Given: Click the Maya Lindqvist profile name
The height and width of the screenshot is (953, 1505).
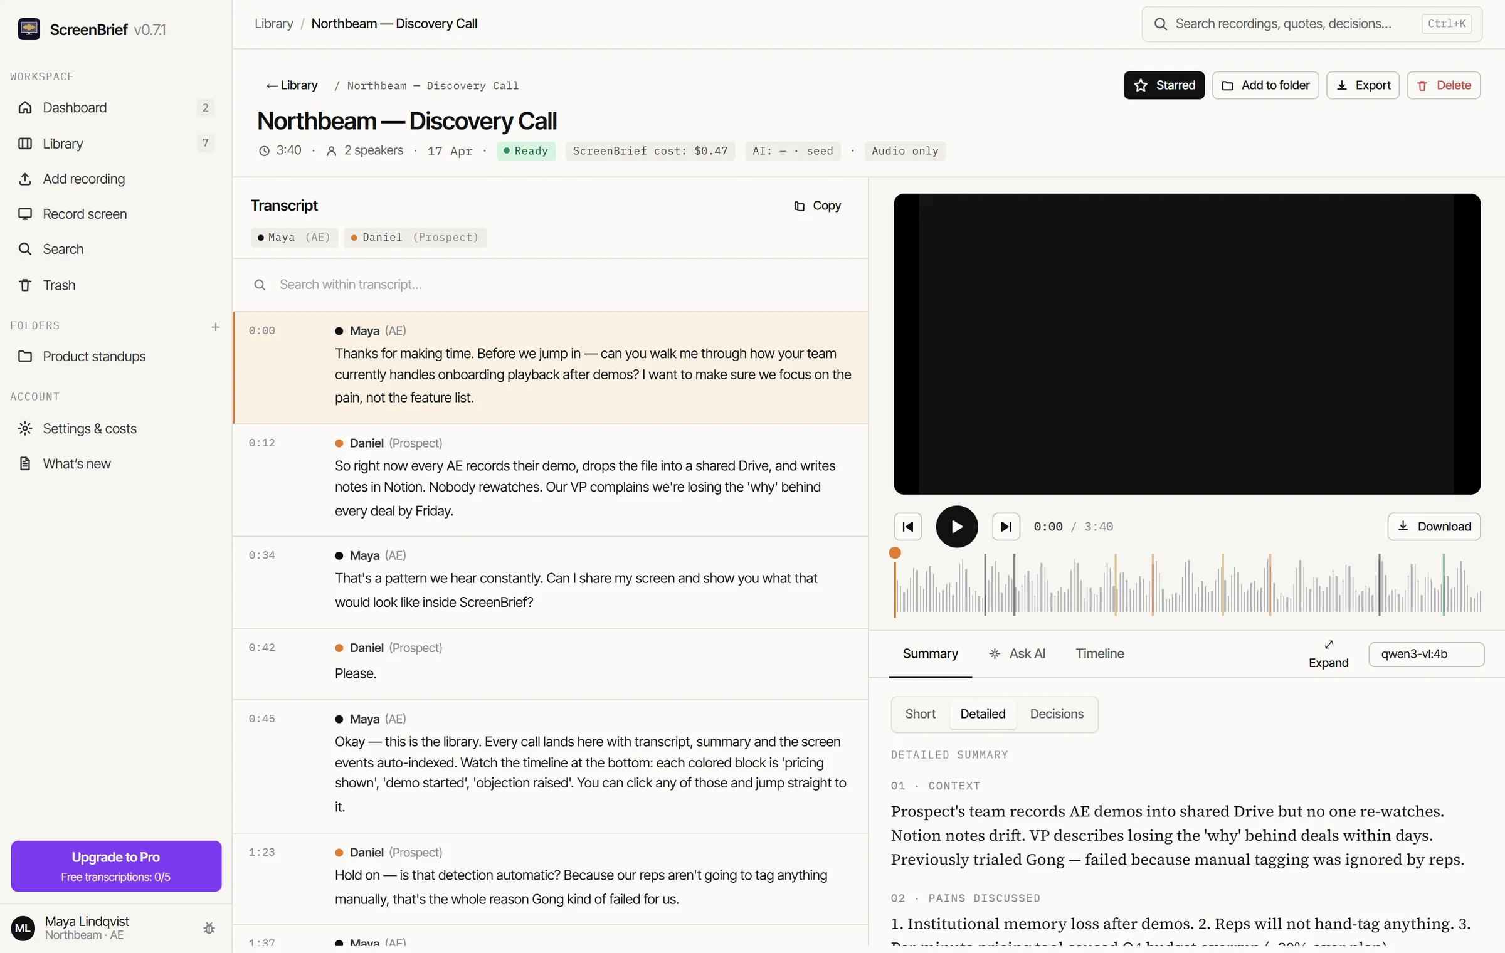Looking at the screenshot, I should coord(87,922).
